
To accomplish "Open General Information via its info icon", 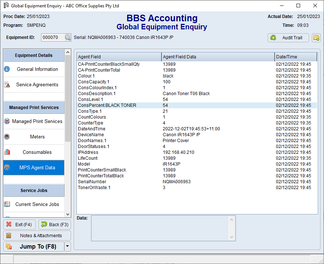I will 7,69.
